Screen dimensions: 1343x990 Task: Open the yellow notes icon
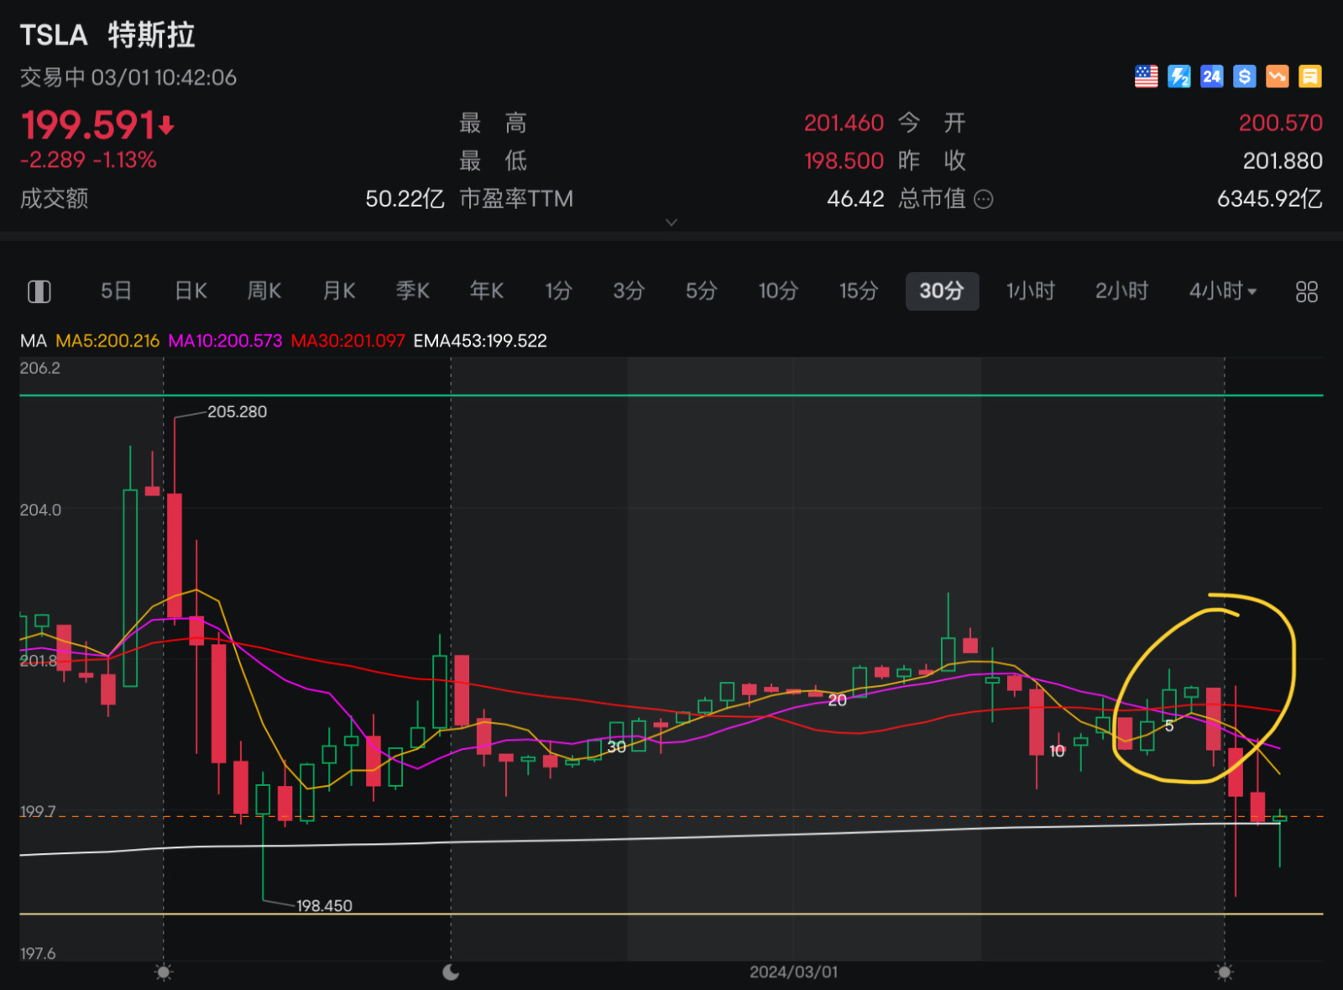[x=1309, y=76]
